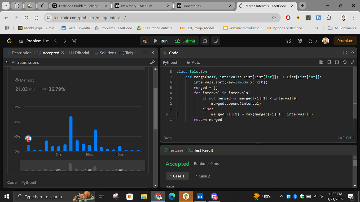Bookmark the current code using the bookmark icon
Screen dimensions: 360x202
pos(329,62)
